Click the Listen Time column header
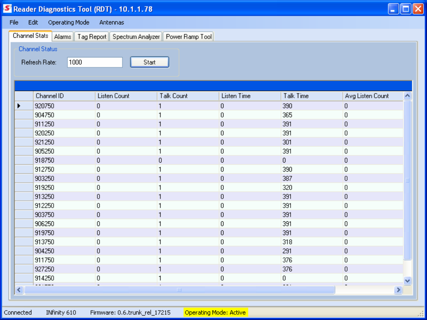The image size is (427, 320). coord(250,96)
